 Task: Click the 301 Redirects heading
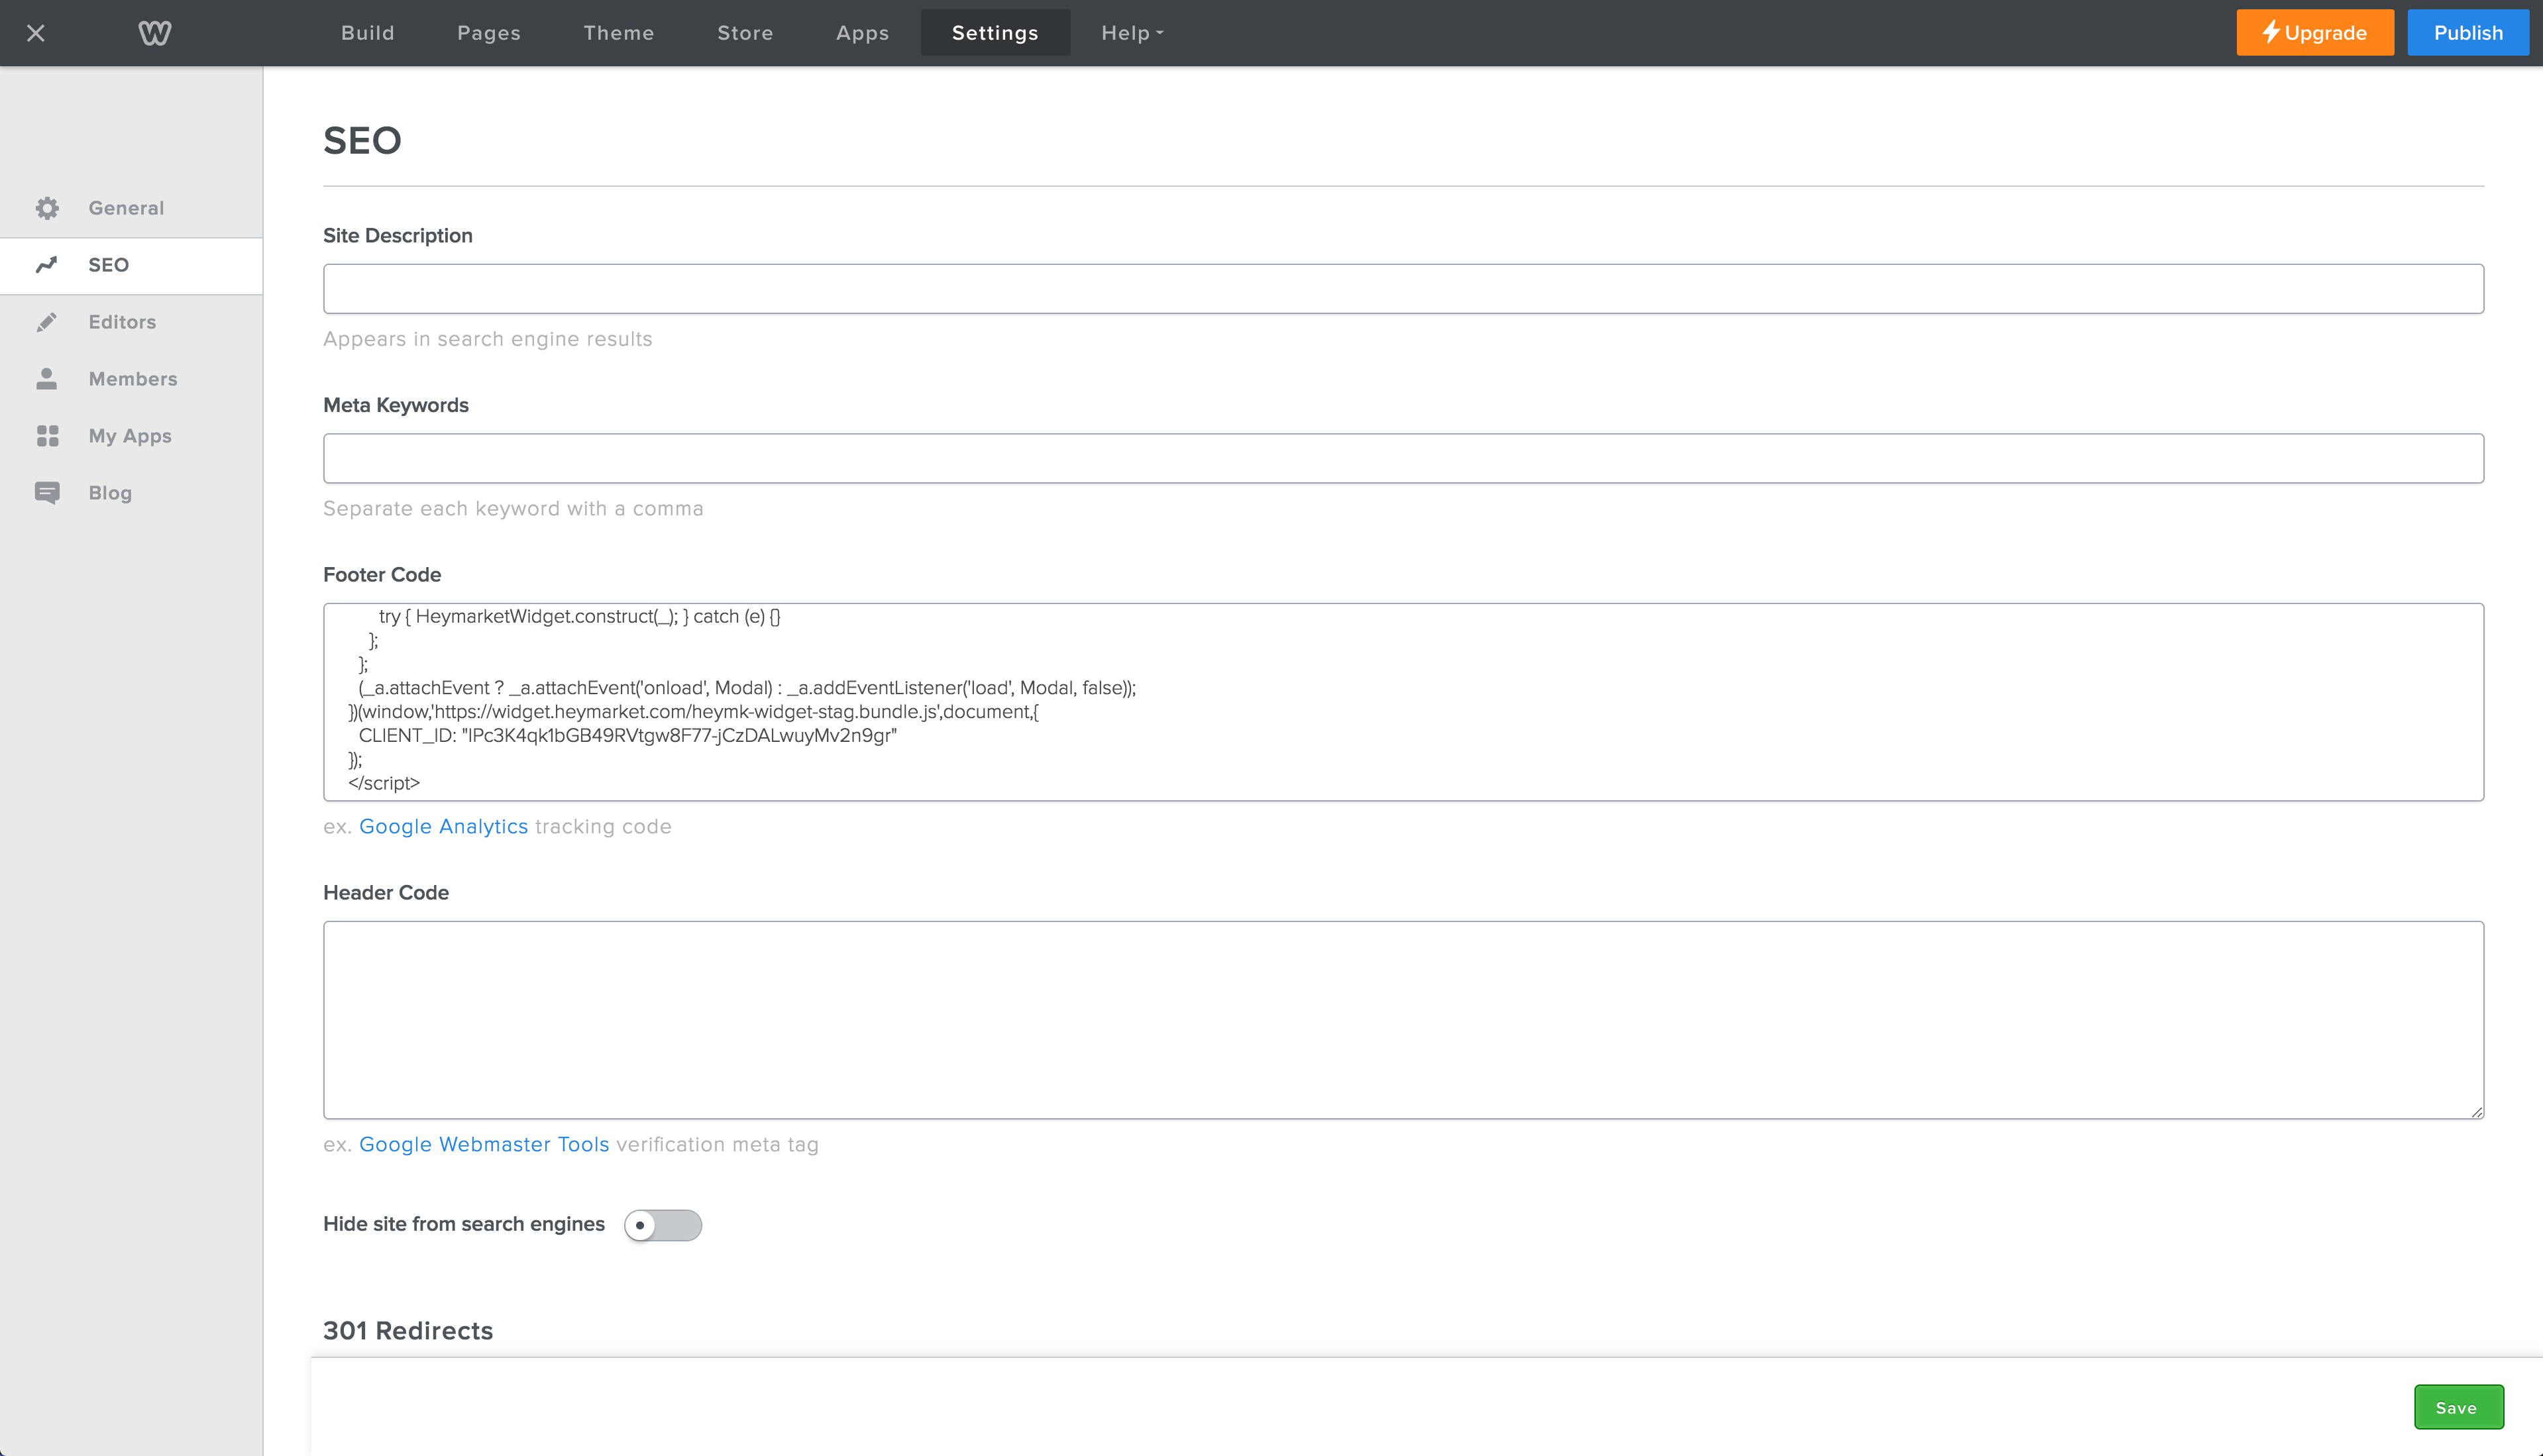(408, 1331)
